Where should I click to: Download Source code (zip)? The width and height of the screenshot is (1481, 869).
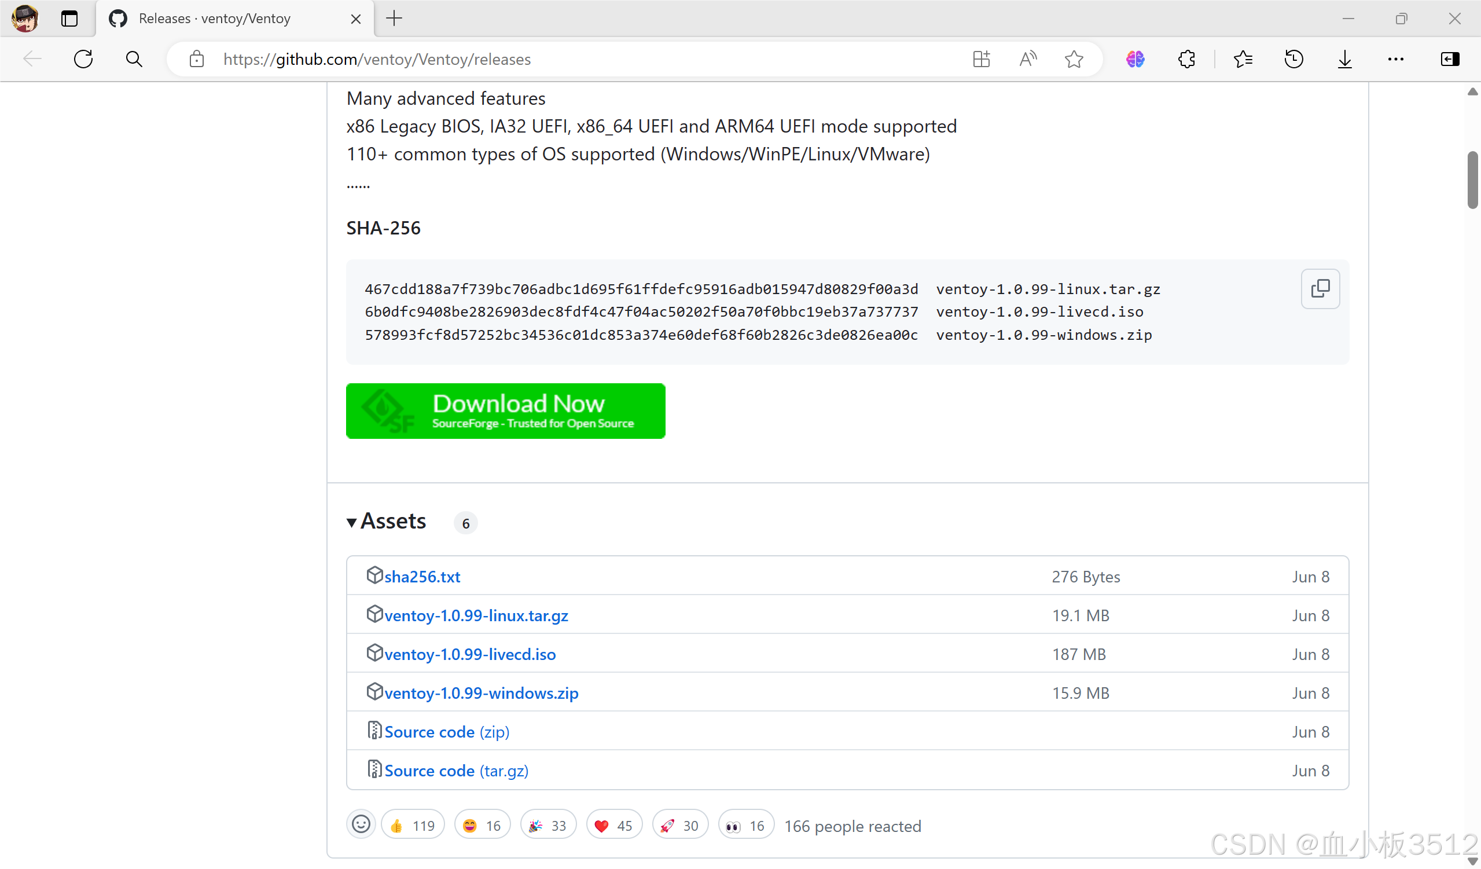[447, 732]
